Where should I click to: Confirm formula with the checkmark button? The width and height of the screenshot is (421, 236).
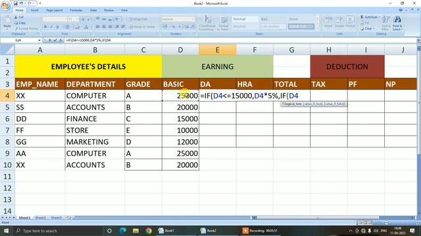pyautogui.click(x=55, y=41)
